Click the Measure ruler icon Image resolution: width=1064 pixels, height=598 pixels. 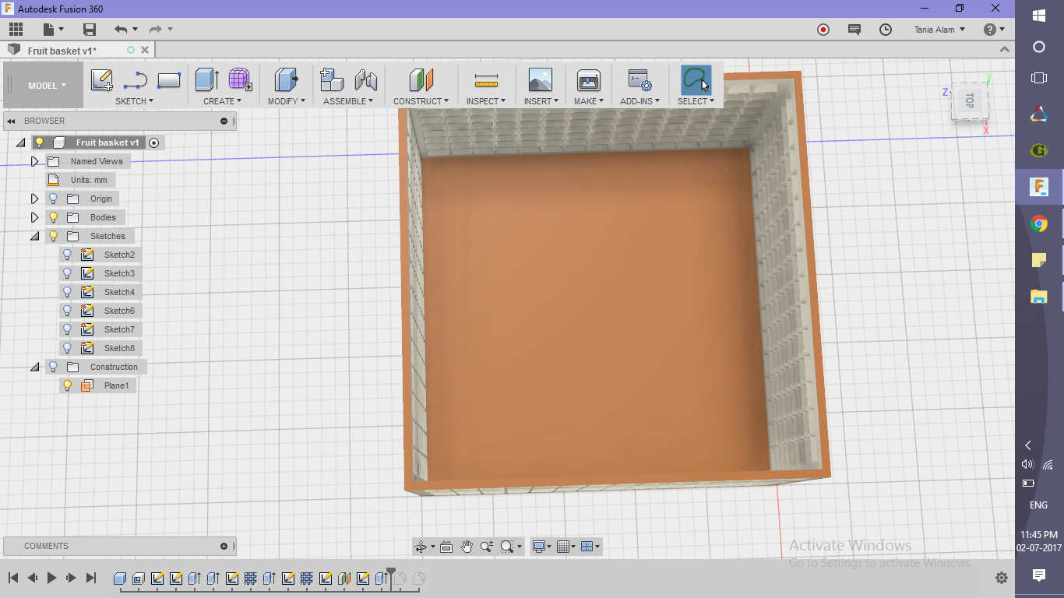486,79
